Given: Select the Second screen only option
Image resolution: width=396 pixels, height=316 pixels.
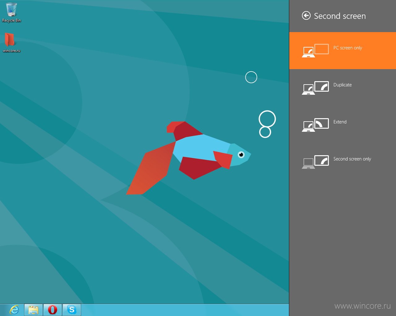Looking at the screenshot, I should pos(342,162).
